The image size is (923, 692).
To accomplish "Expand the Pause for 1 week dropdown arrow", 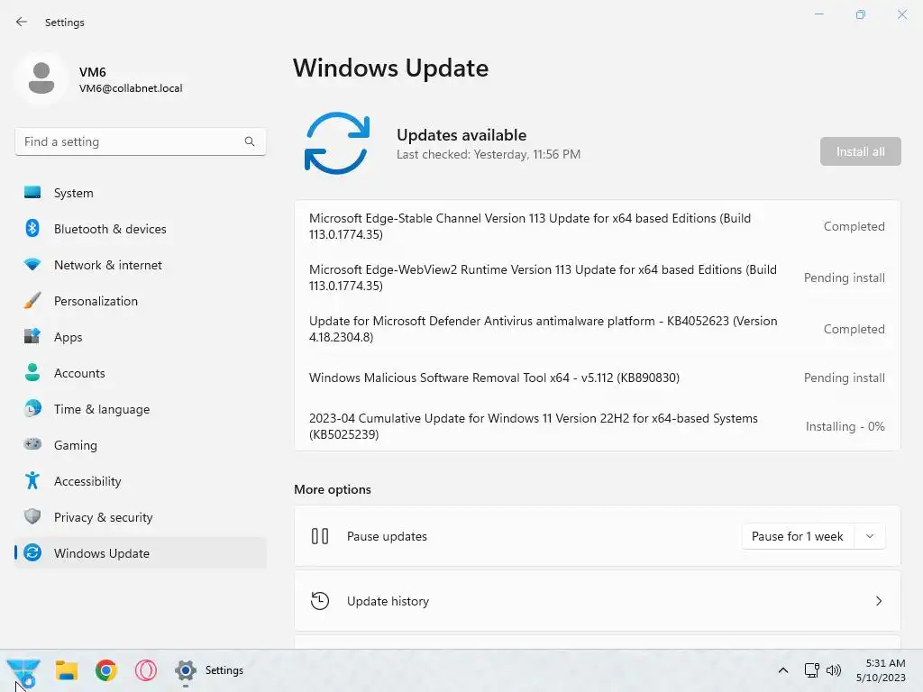I will click(x=870, y=536).
